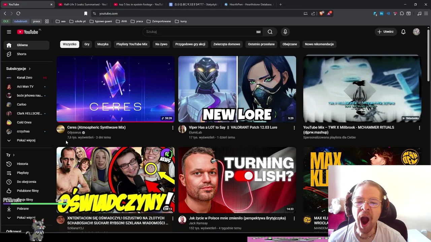Select the Na żywo filter chip
The image size is (431, 242).
161,44
